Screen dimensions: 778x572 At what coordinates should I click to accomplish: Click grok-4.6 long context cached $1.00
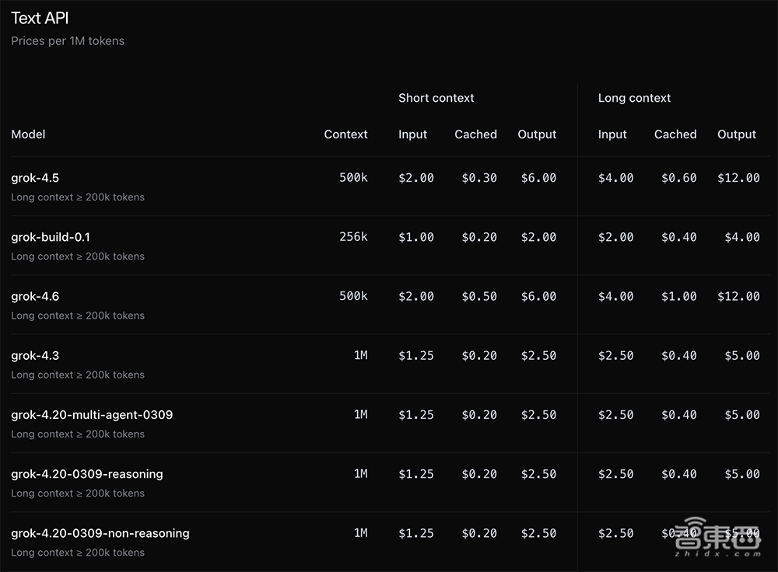(678, 296)
